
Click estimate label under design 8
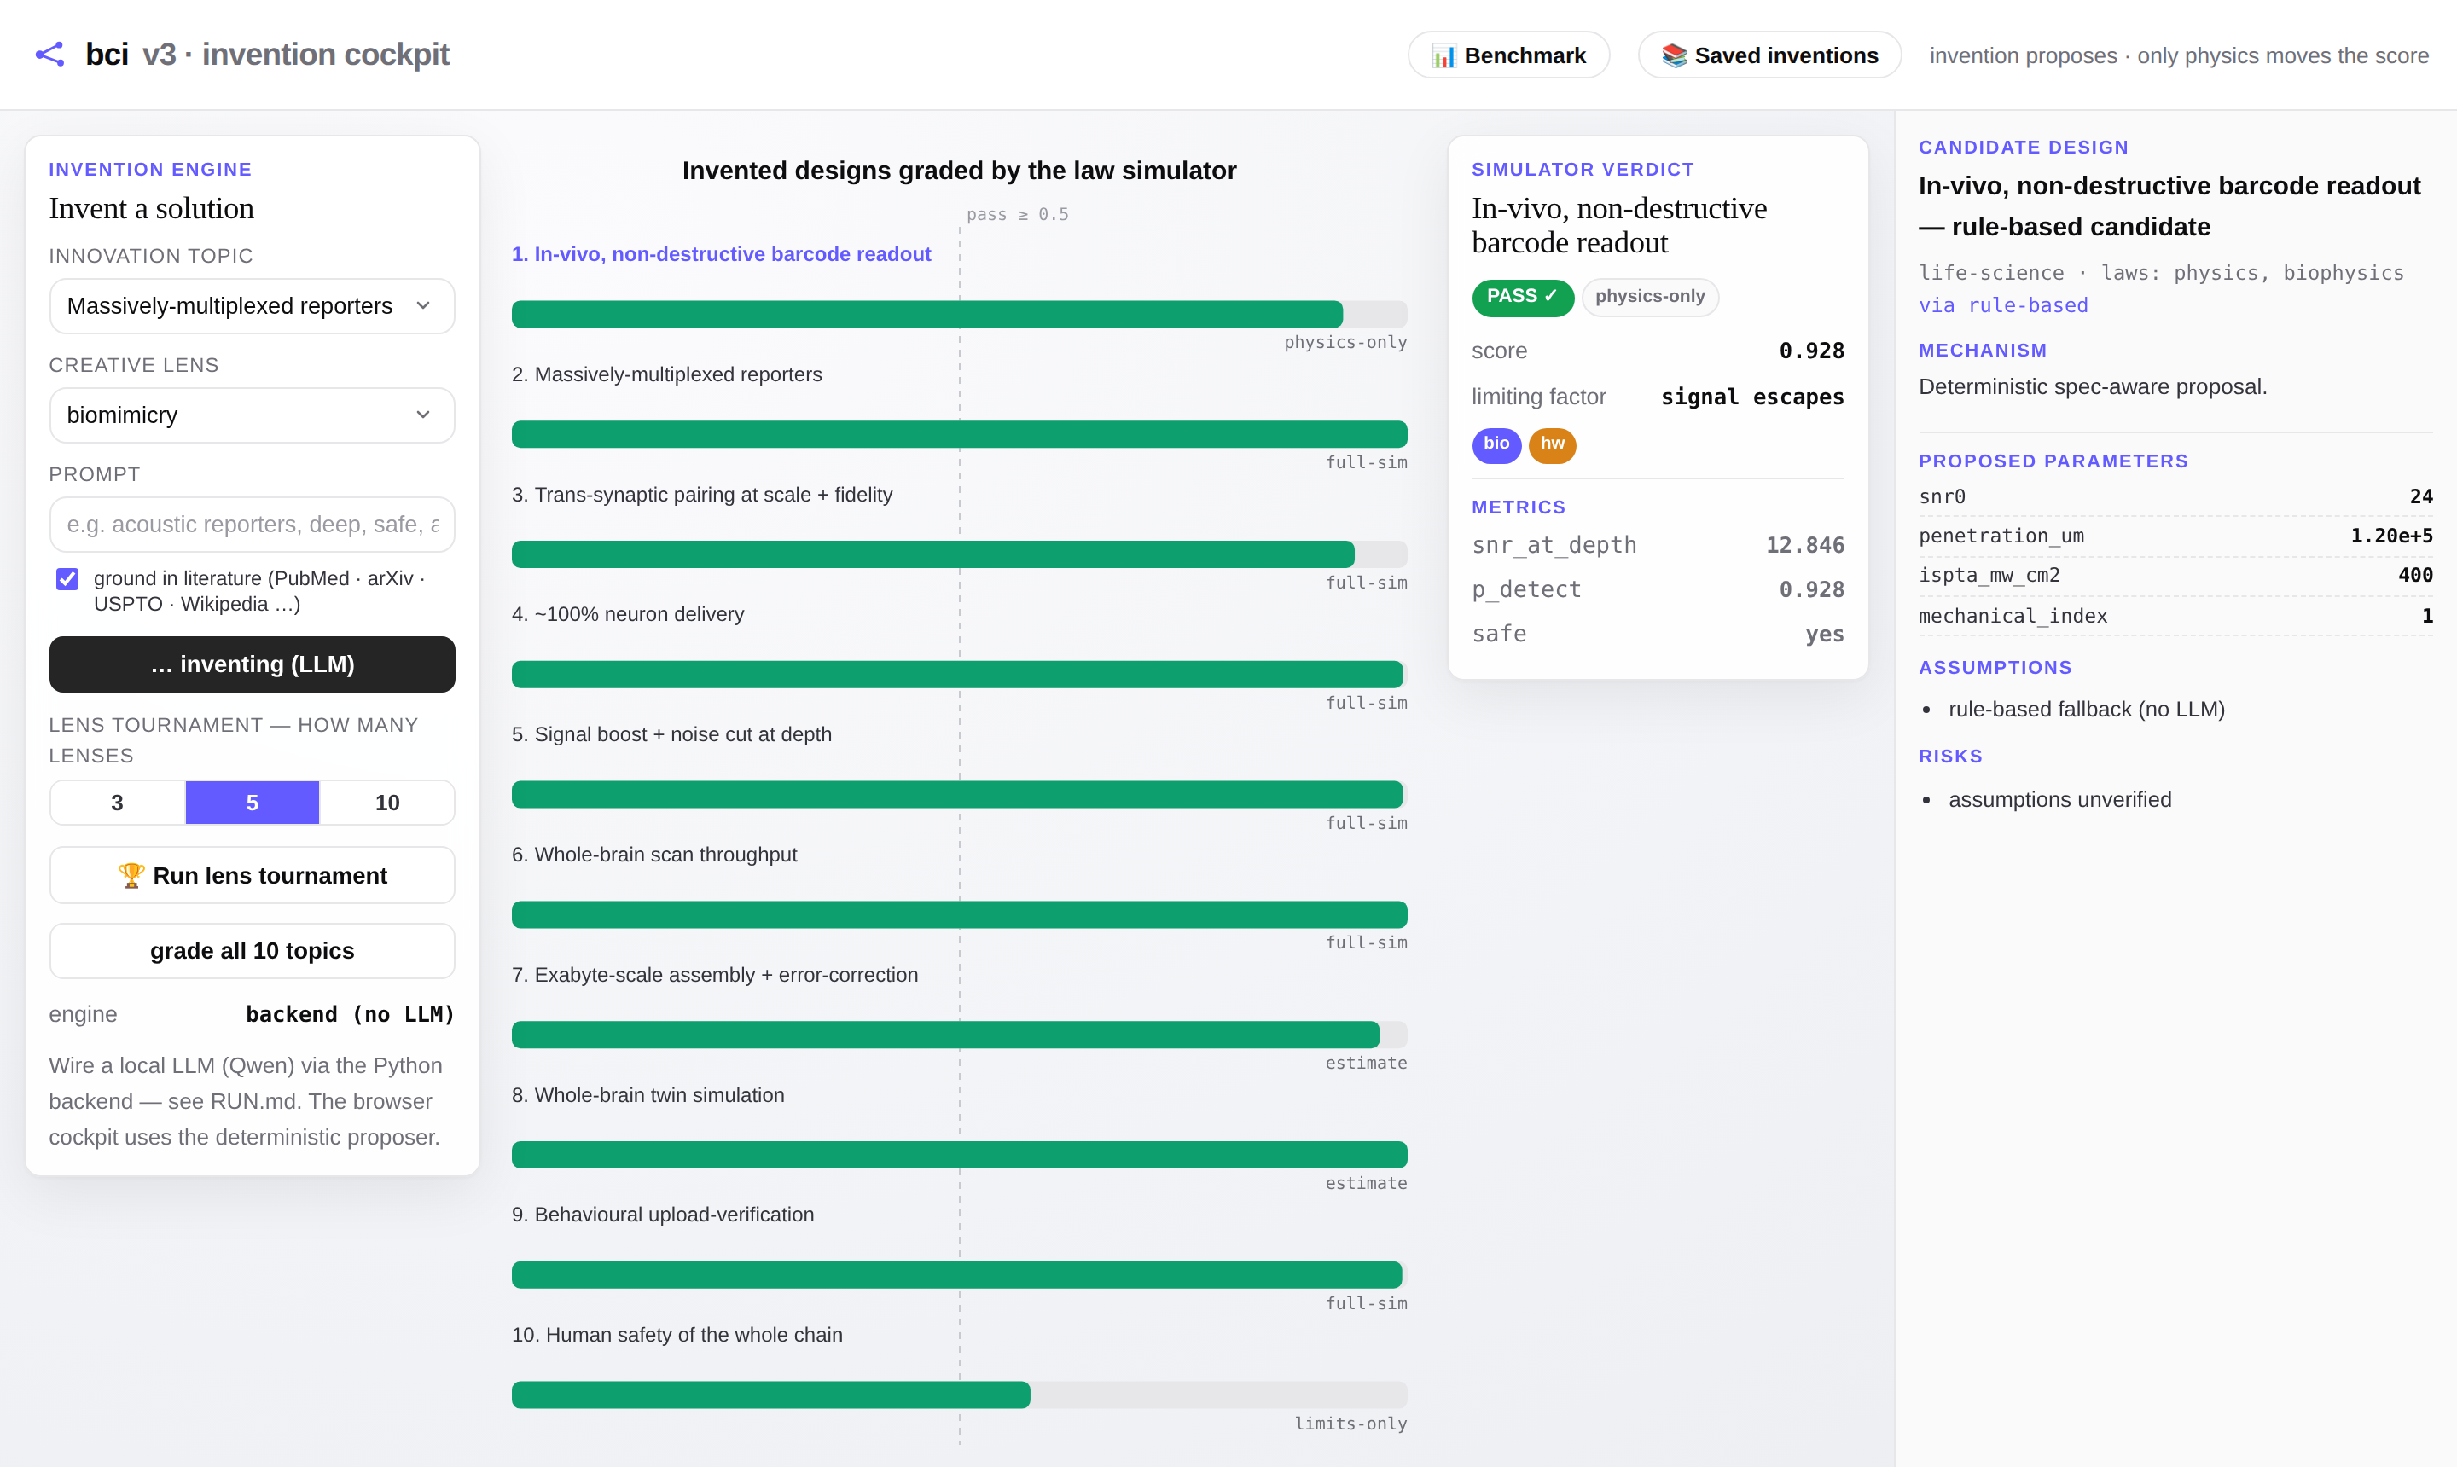pyautogui.click(x=1367, y=1183)
